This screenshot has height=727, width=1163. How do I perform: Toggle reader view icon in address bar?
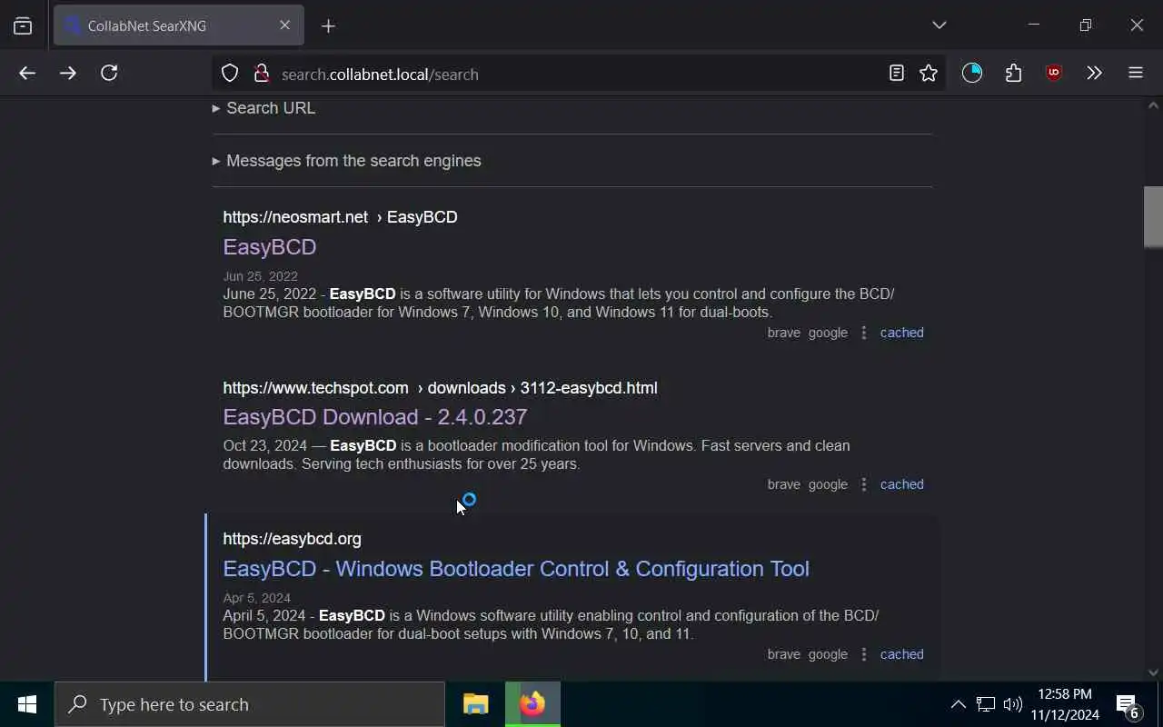[x=897, y=74]
